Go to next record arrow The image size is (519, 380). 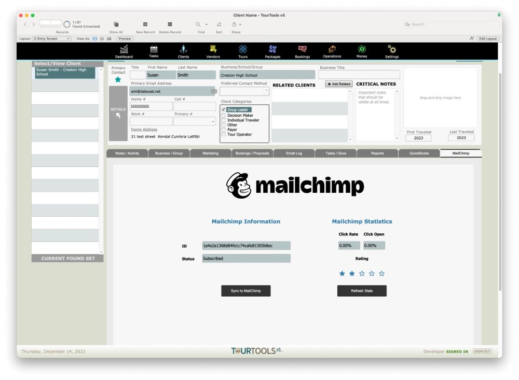(33, 24)
